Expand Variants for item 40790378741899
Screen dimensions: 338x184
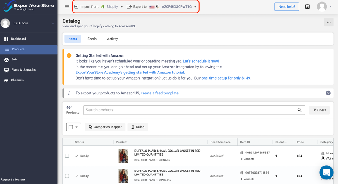(x=248, y=179)
